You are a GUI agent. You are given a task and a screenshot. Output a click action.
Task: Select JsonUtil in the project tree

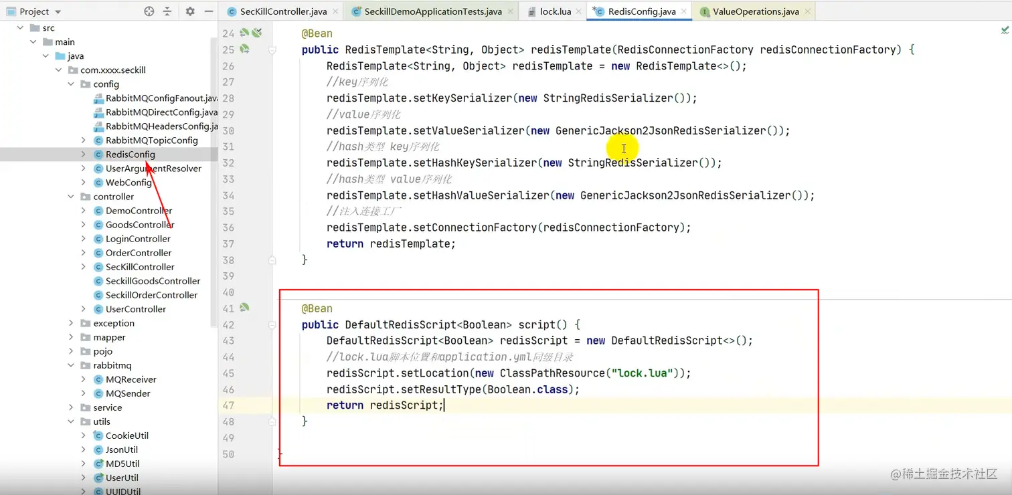click(122, 450)
